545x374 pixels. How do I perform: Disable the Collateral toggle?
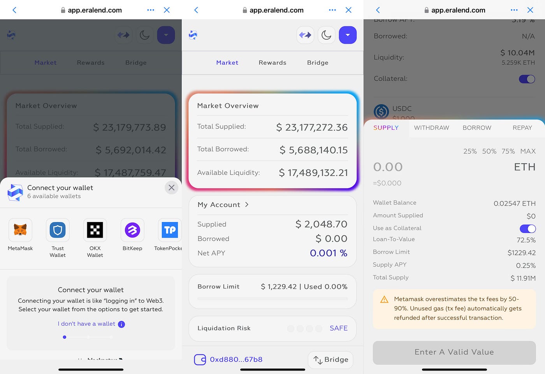pyautogui.click(x=527, y=79)
